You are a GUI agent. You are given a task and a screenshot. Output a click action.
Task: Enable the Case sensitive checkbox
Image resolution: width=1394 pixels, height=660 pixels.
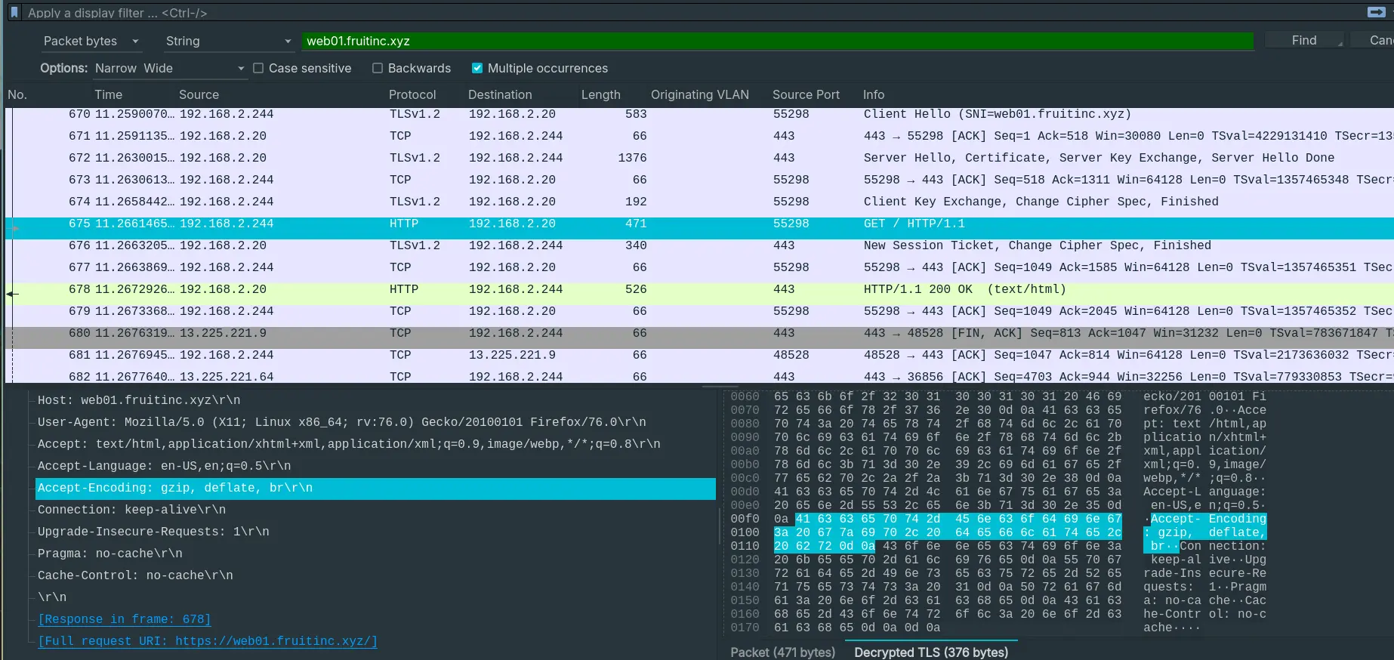[x=258, y=68]
